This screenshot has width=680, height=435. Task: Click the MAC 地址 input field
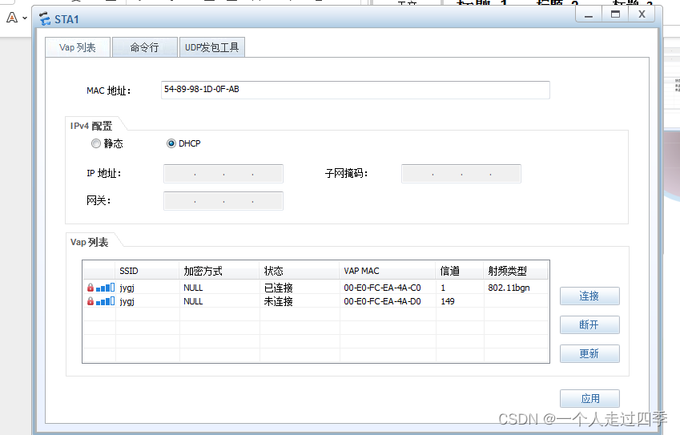(355, 90)
